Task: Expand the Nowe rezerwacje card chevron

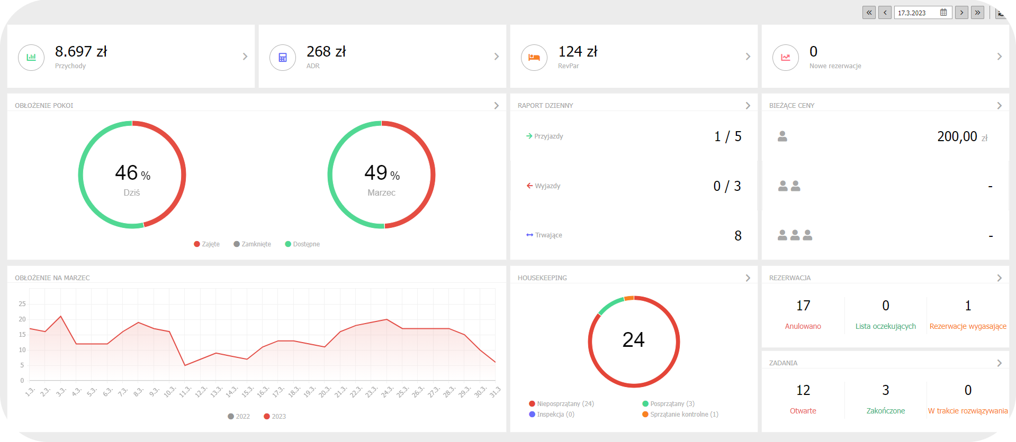Action: pyautogui.click(x=1000, y=57)
